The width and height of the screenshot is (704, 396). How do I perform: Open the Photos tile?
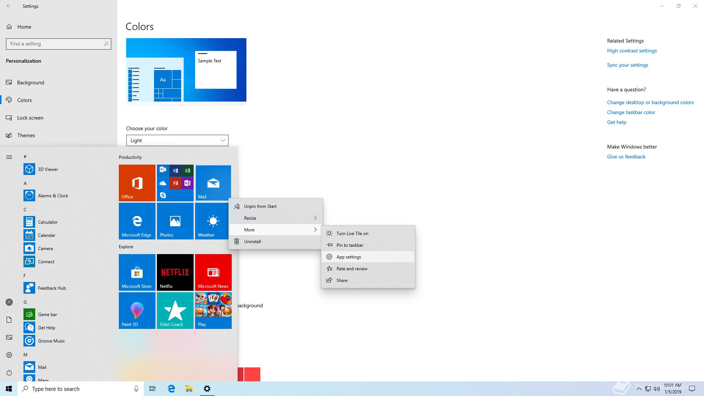175,221
